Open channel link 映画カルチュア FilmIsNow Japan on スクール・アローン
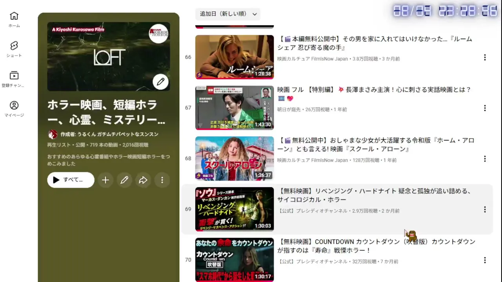Image resolution: width=502 pixels, height=282 pixels. click(313, 160)
